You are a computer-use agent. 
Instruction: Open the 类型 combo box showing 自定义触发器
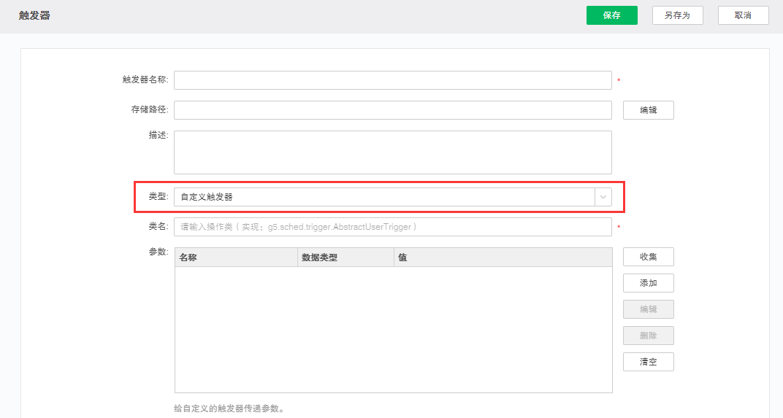[x=384, y=197]
